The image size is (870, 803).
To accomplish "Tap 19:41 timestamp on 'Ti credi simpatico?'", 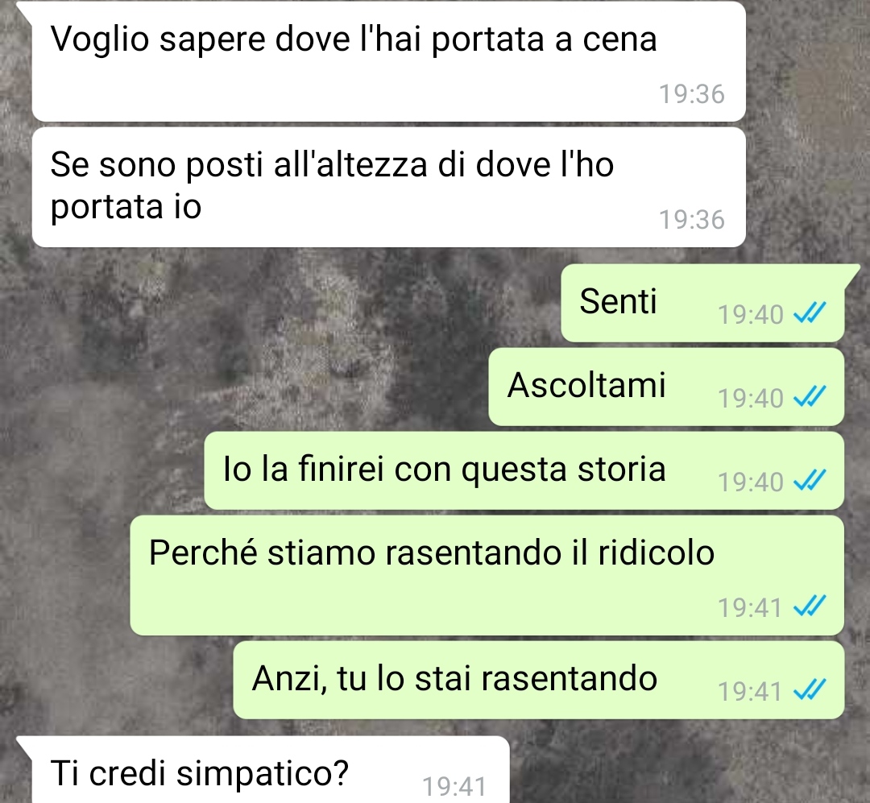I will (454, 786).
